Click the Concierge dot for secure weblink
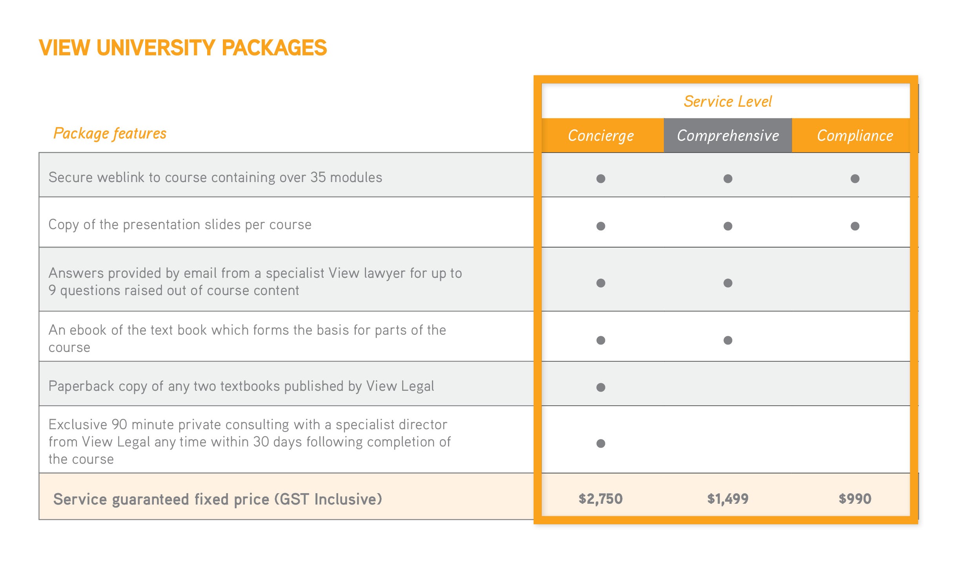 [x=601, y=179]
